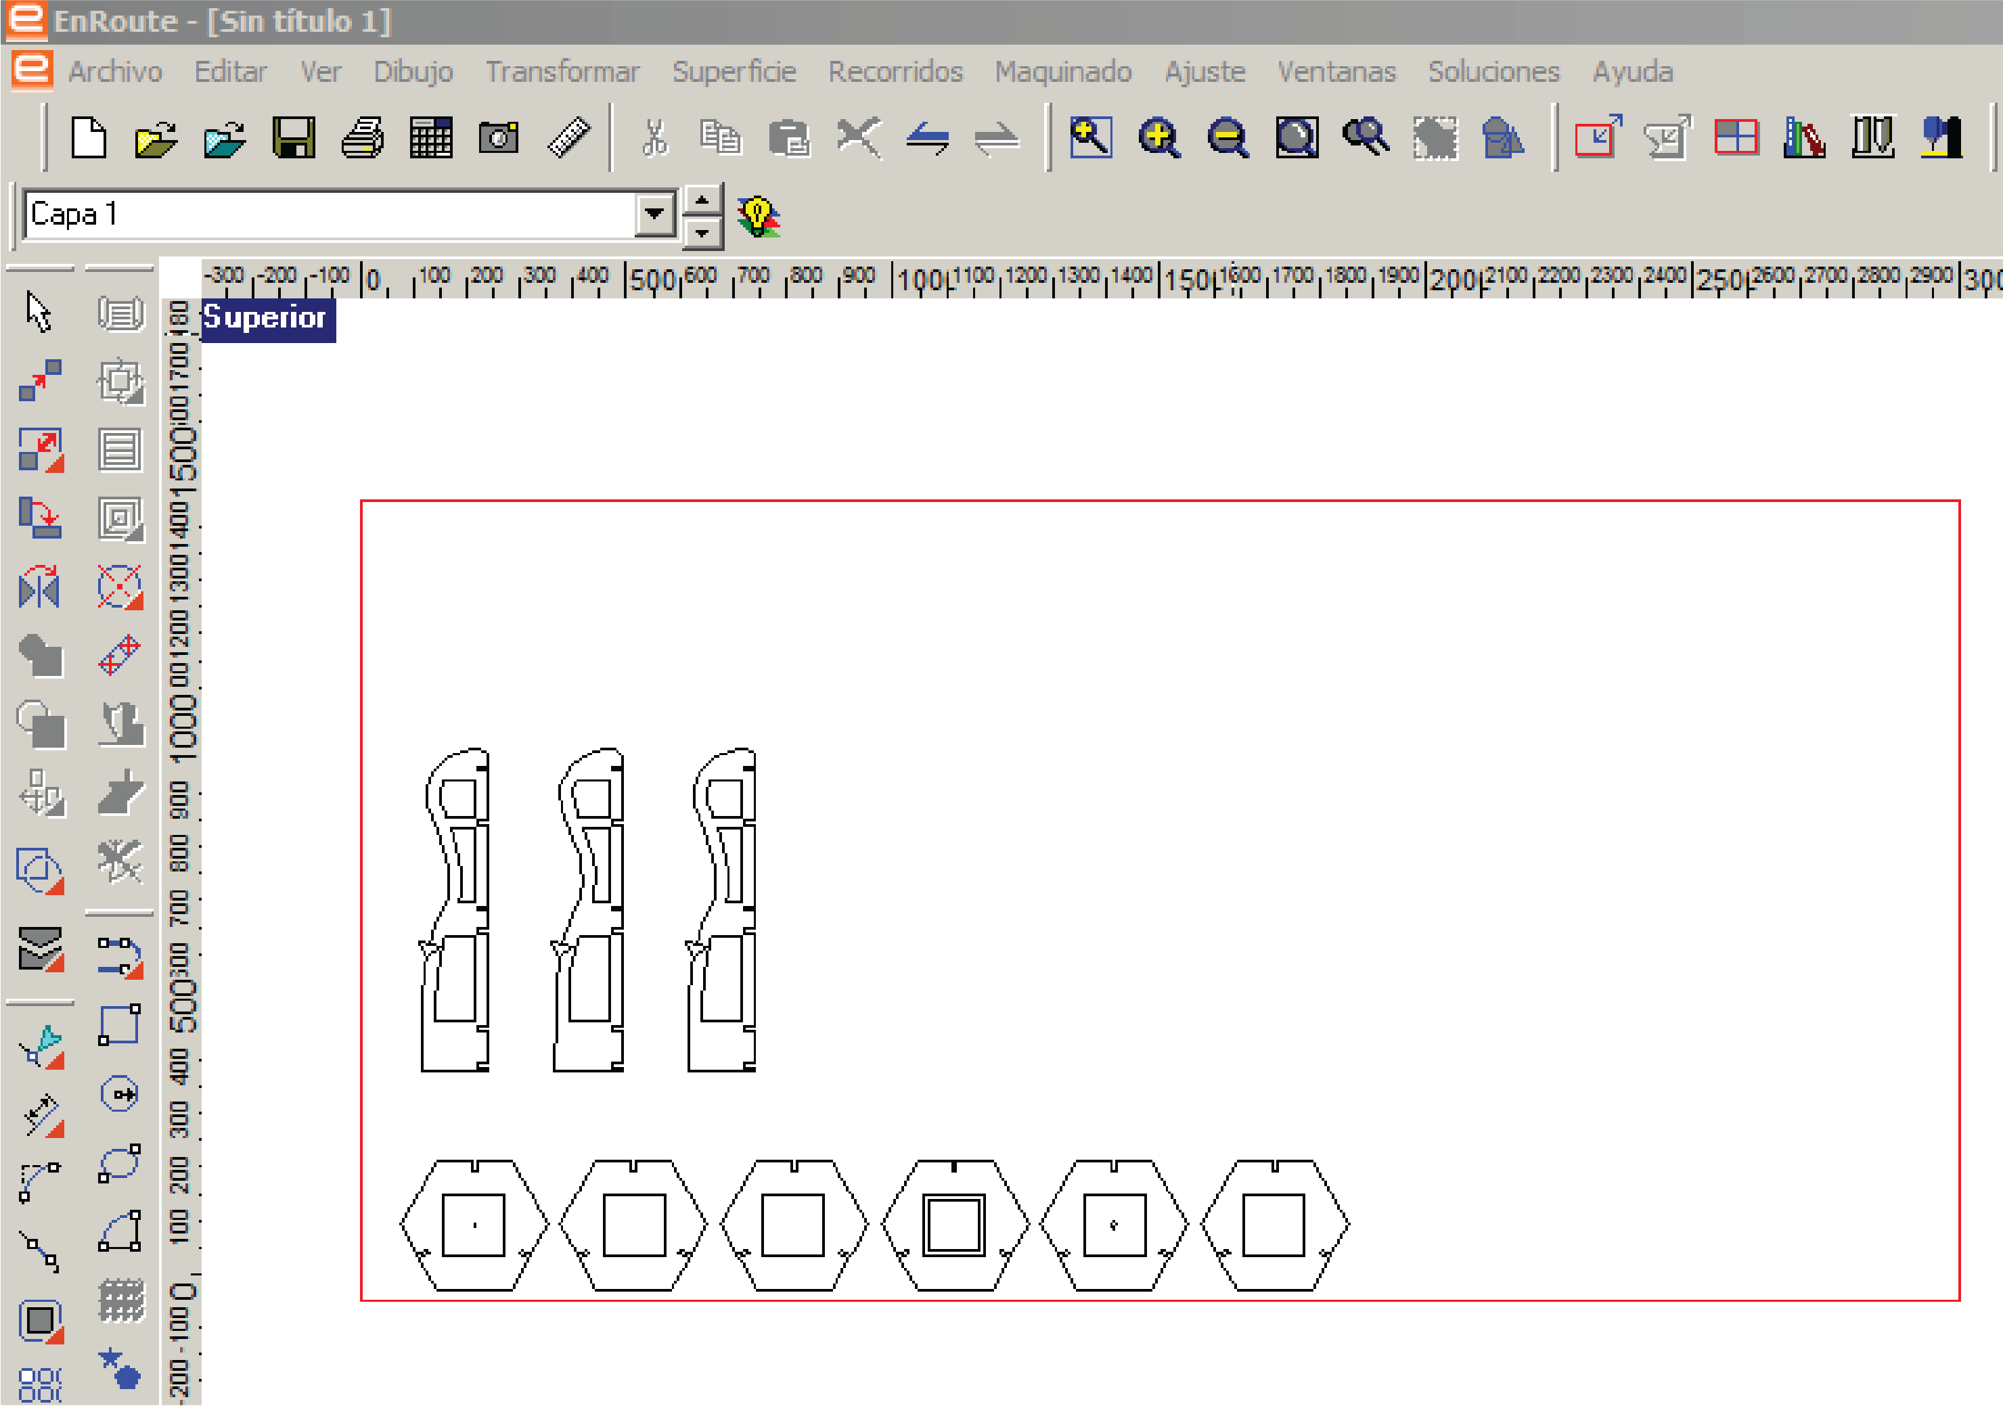Click the Zoom out magnifier icon
Screen dimensions: 2003x1406
click(x=1228, y=138)
